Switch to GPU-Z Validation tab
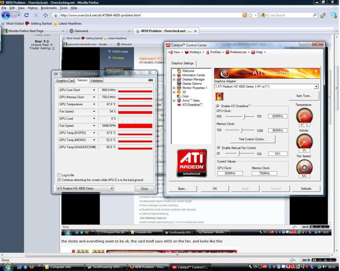The image size is (340, 271). (x=96, y=81)
